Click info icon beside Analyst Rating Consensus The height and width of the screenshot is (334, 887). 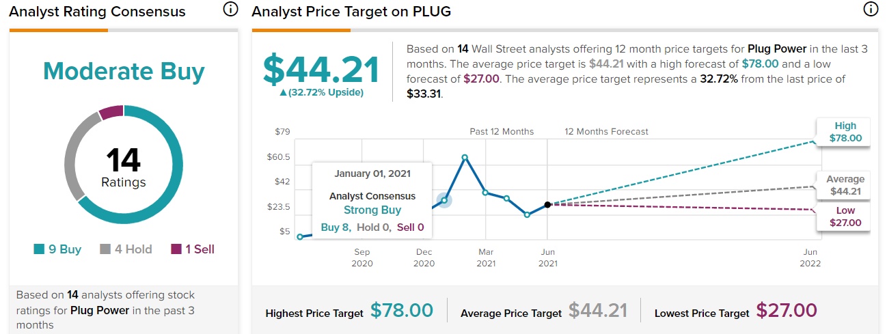coord(230,10)
